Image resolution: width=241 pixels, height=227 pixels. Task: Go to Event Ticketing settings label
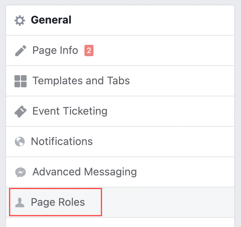(x=70, y=111)
